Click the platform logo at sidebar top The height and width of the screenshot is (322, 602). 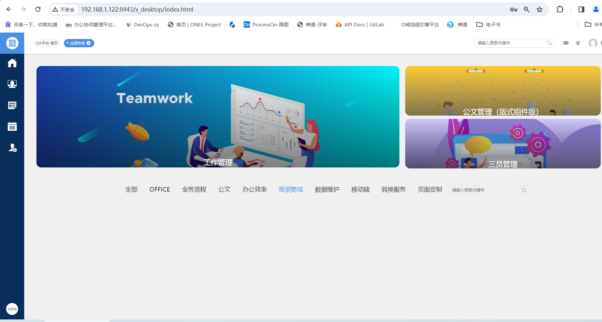(x=12, y=43)
